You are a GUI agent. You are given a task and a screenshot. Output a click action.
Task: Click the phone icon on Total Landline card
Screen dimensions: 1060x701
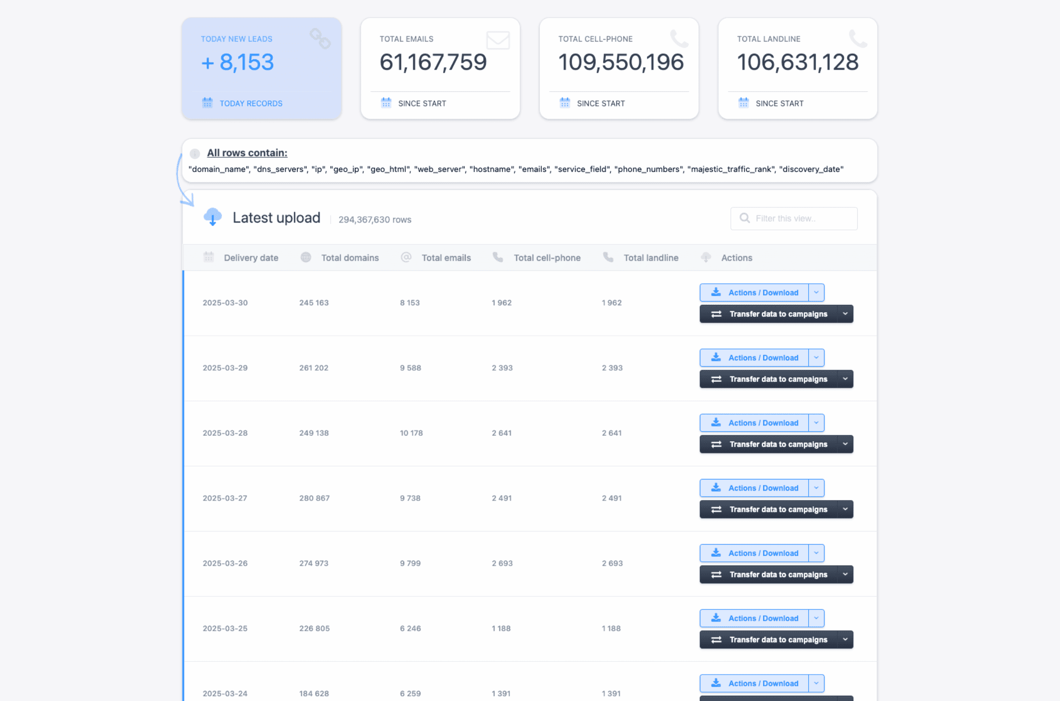pyautogui.click(x=858, y=38)
